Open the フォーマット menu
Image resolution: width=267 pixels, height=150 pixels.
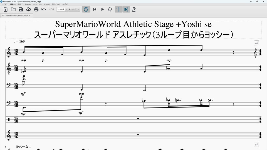[37, 4]
